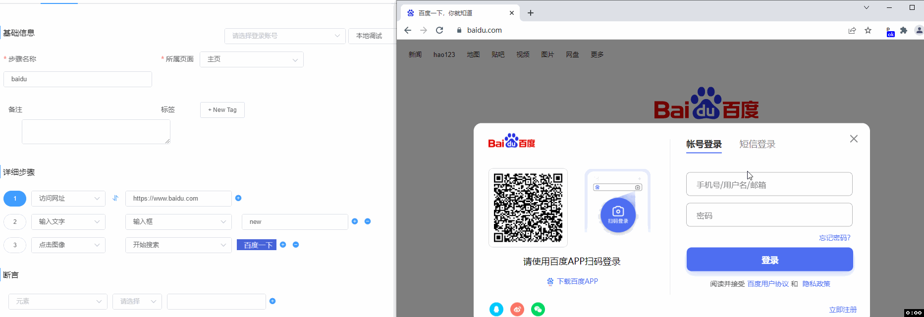This screenshot has width=924, height=317.
Task: Expand the 访问网址 action dropdown
Action: [x=68, y=199]
